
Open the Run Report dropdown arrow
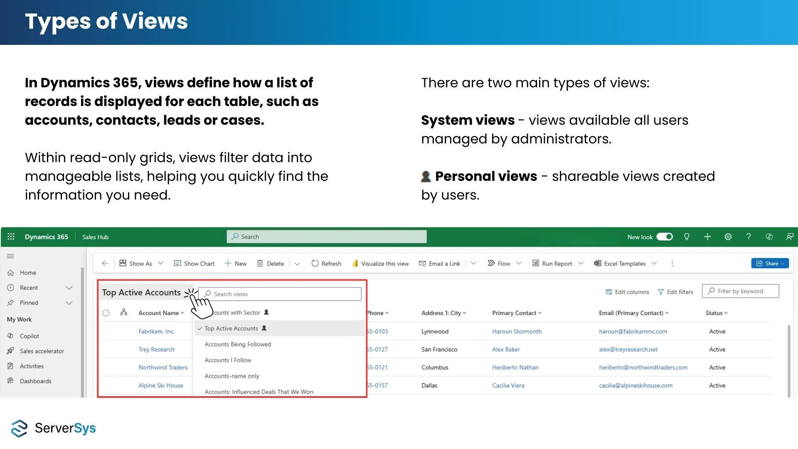581,263
